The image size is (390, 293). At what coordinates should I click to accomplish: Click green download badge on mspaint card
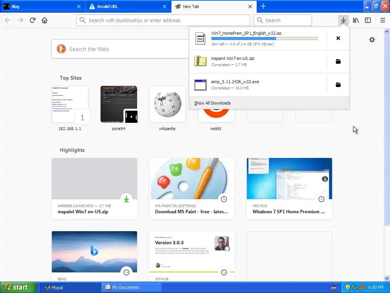coord(126,199)
